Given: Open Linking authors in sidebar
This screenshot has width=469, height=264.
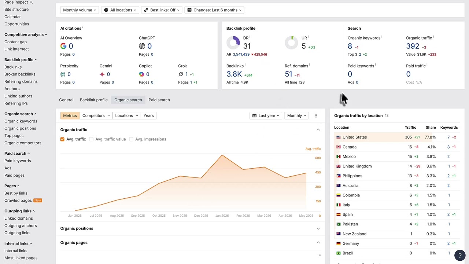Looking at the screenshot, I should pyautogui.click(x=18, y=96).
